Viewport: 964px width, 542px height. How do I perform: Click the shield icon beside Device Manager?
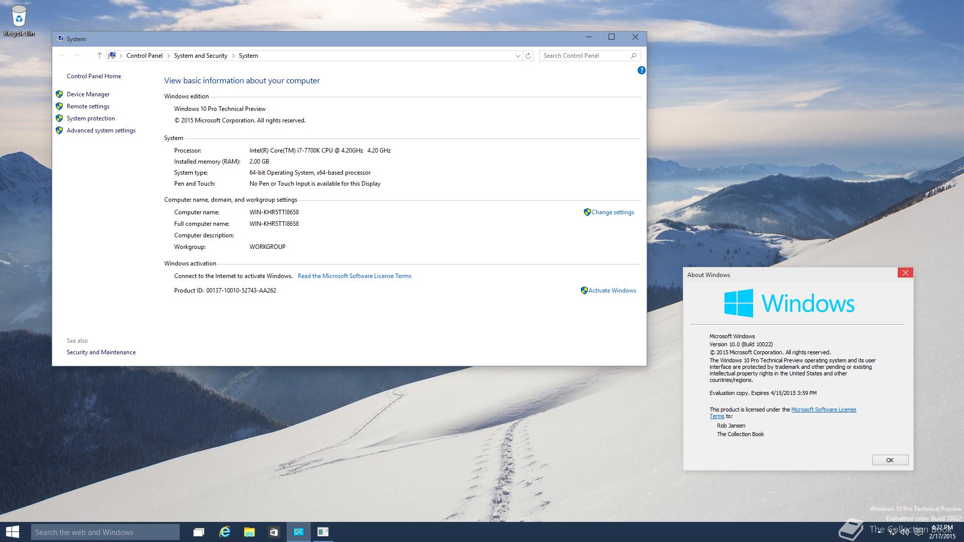coord(59,94)
